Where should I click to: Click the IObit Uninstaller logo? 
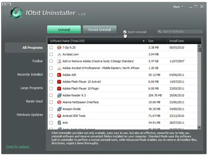click(16, 13)
